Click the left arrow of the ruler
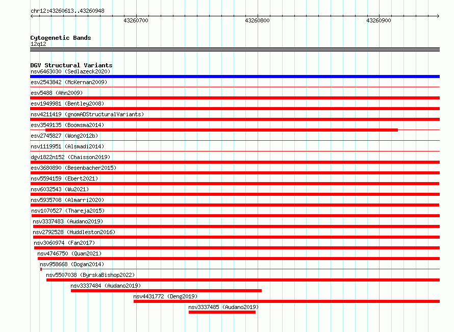The height and width of the screenshot is (332, 454). [32, 16]
